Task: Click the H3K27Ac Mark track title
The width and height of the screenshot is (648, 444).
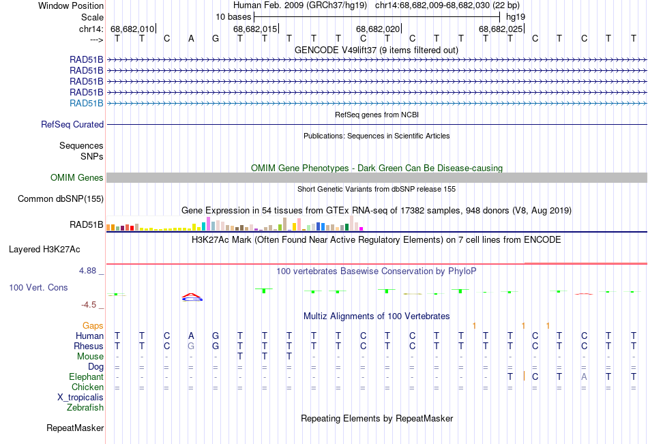Action: click(376, 240)
